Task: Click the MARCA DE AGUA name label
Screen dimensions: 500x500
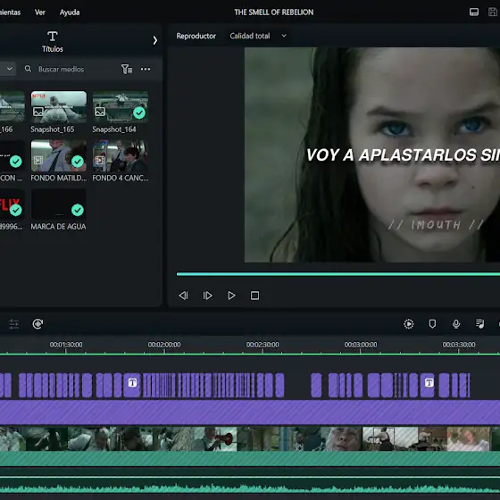Action: point(58,227)
